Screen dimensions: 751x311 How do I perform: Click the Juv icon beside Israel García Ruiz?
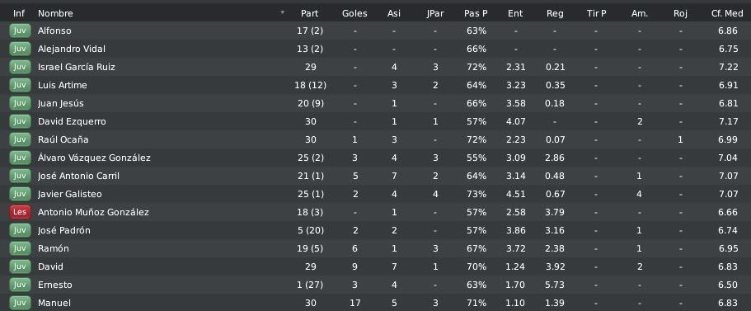[20, 67]
